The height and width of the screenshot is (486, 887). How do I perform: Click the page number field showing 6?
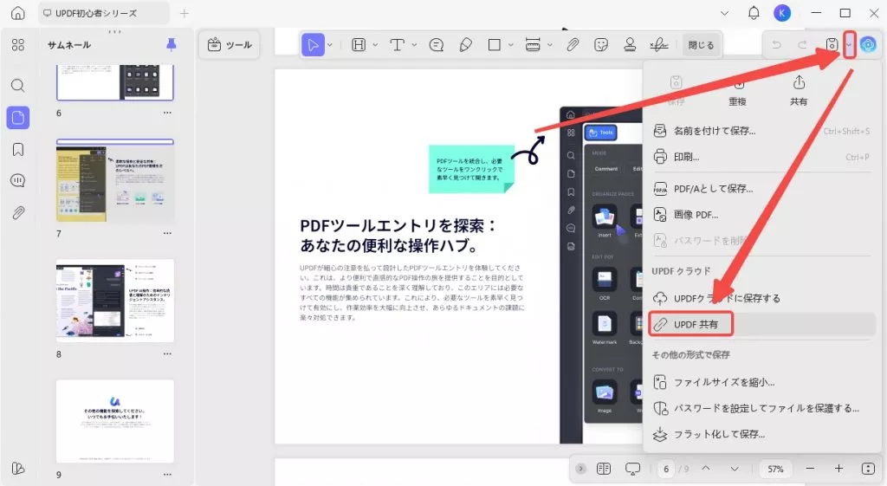pos(666,469)
